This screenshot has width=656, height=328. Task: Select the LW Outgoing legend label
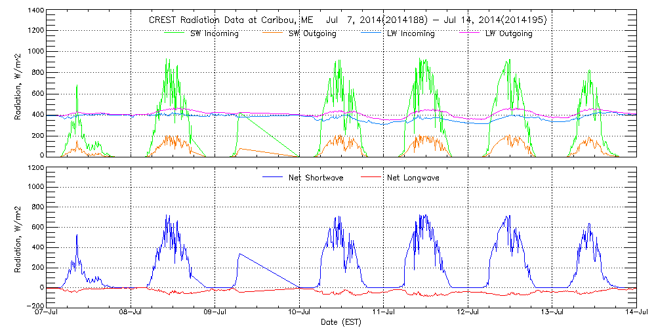508,33
